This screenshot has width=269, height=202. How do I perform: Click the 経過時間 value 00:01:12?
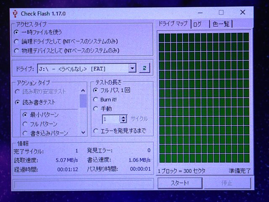(x=68, y=169)
